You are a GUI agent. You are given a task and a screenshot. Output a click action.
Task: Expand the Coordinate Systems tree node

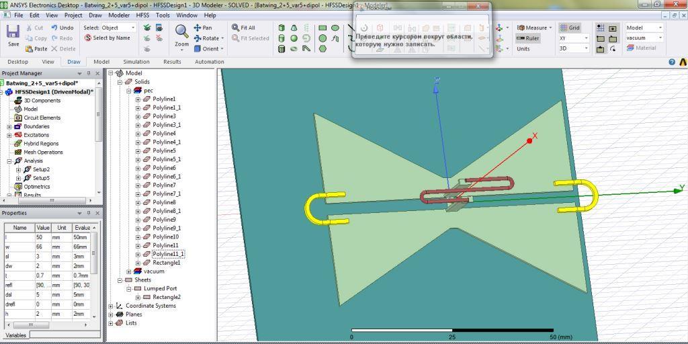[x=111, y=306]
